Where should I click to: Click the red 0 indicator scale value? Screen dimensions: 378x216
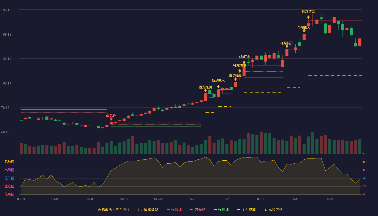coord(364,194)
